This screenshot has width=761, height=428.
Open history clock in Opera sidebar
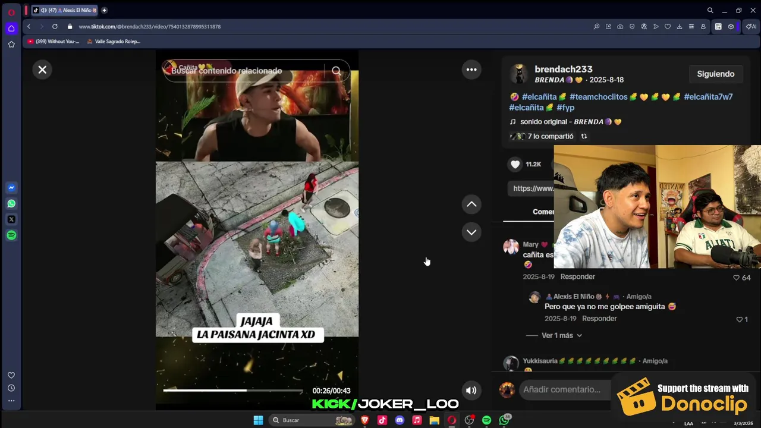pos(11,388)
